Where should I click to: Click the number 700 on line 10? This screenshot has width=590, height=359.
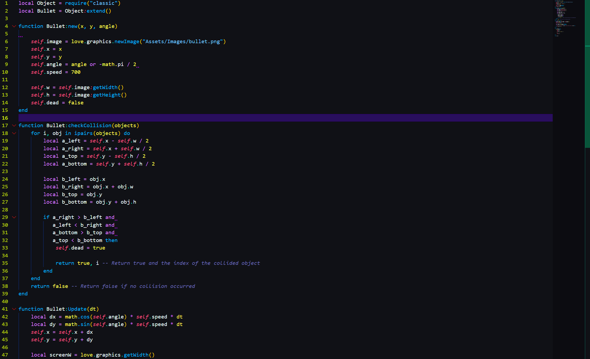click(x=76, y=72)
